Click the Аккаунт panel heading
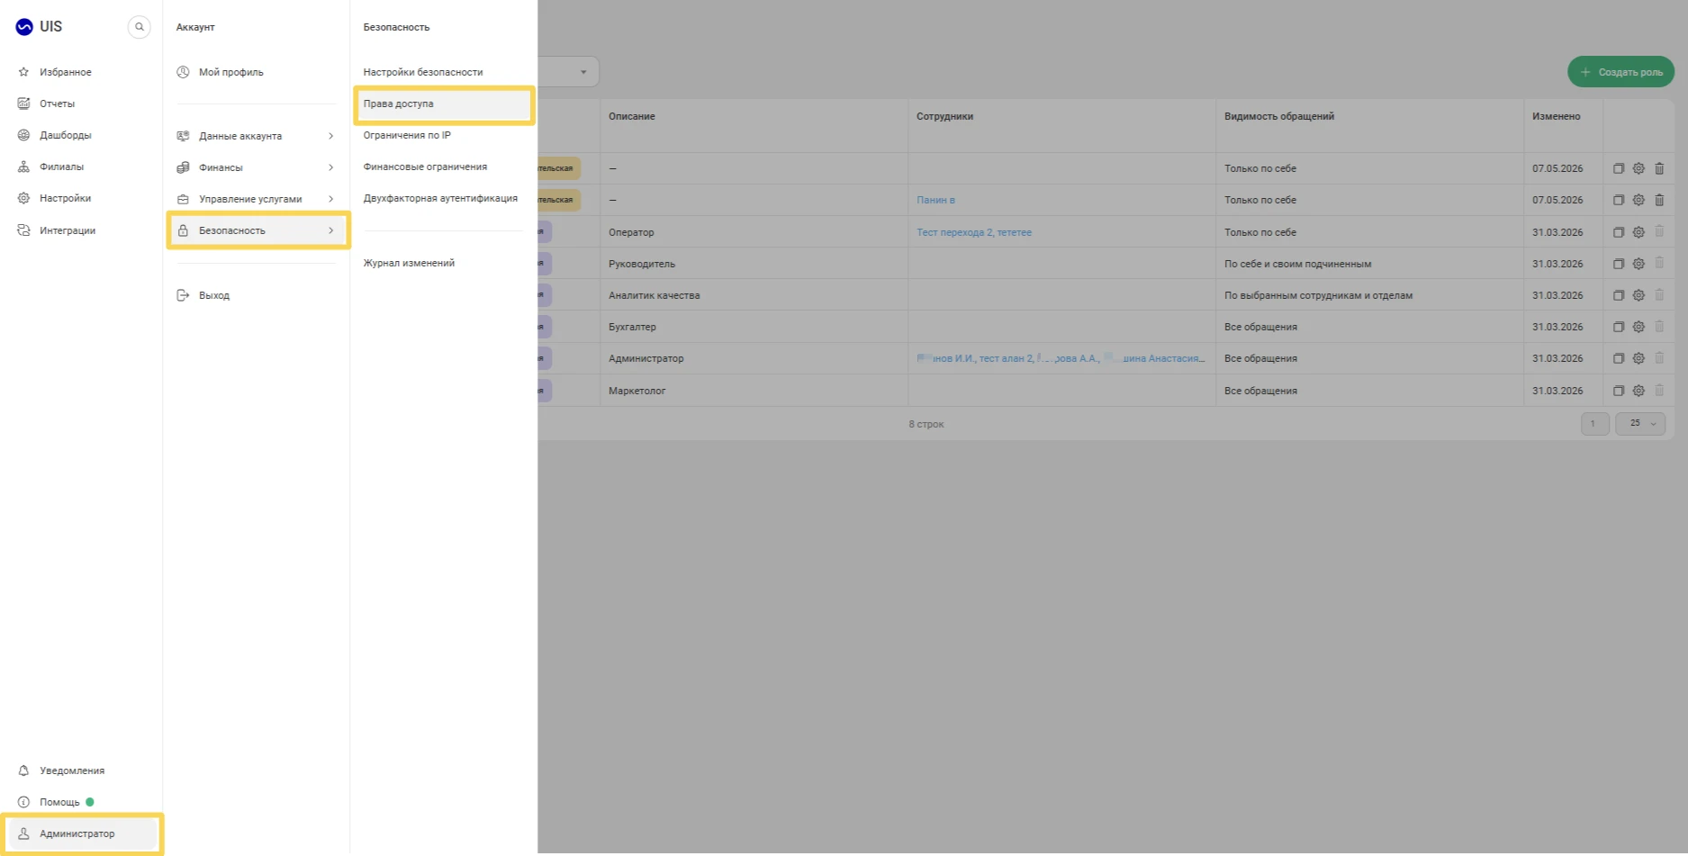This screenshot has height=856, width=1688. pos(195,27)
